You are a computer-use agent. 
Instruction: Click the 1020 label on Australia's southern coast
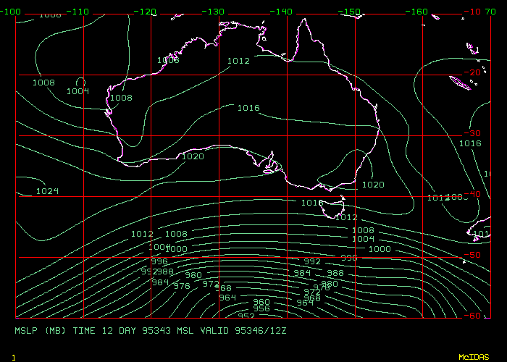[x=193, y=156]
